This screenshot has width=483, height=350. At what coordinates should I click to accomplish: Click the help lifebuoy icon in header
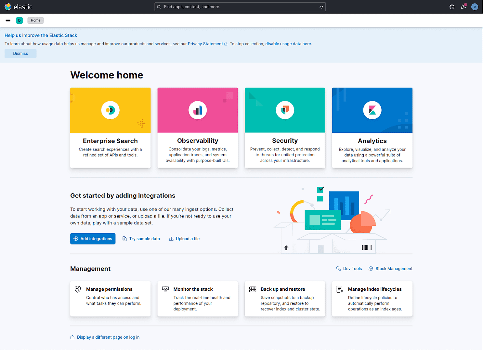(452, 6)
